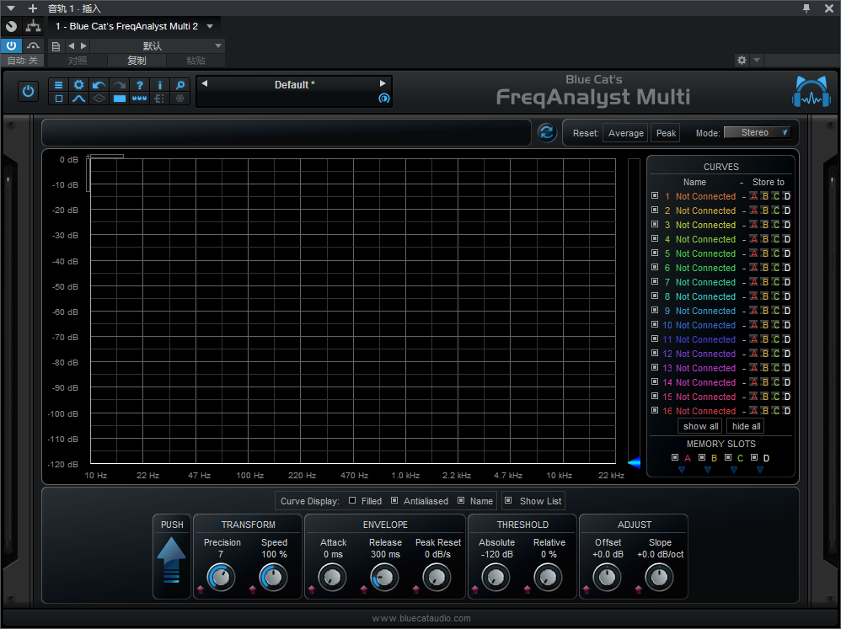Click the filled rectangle toolbar icon
The height and width of the screenshot is (629, 841).
[119, 99]
